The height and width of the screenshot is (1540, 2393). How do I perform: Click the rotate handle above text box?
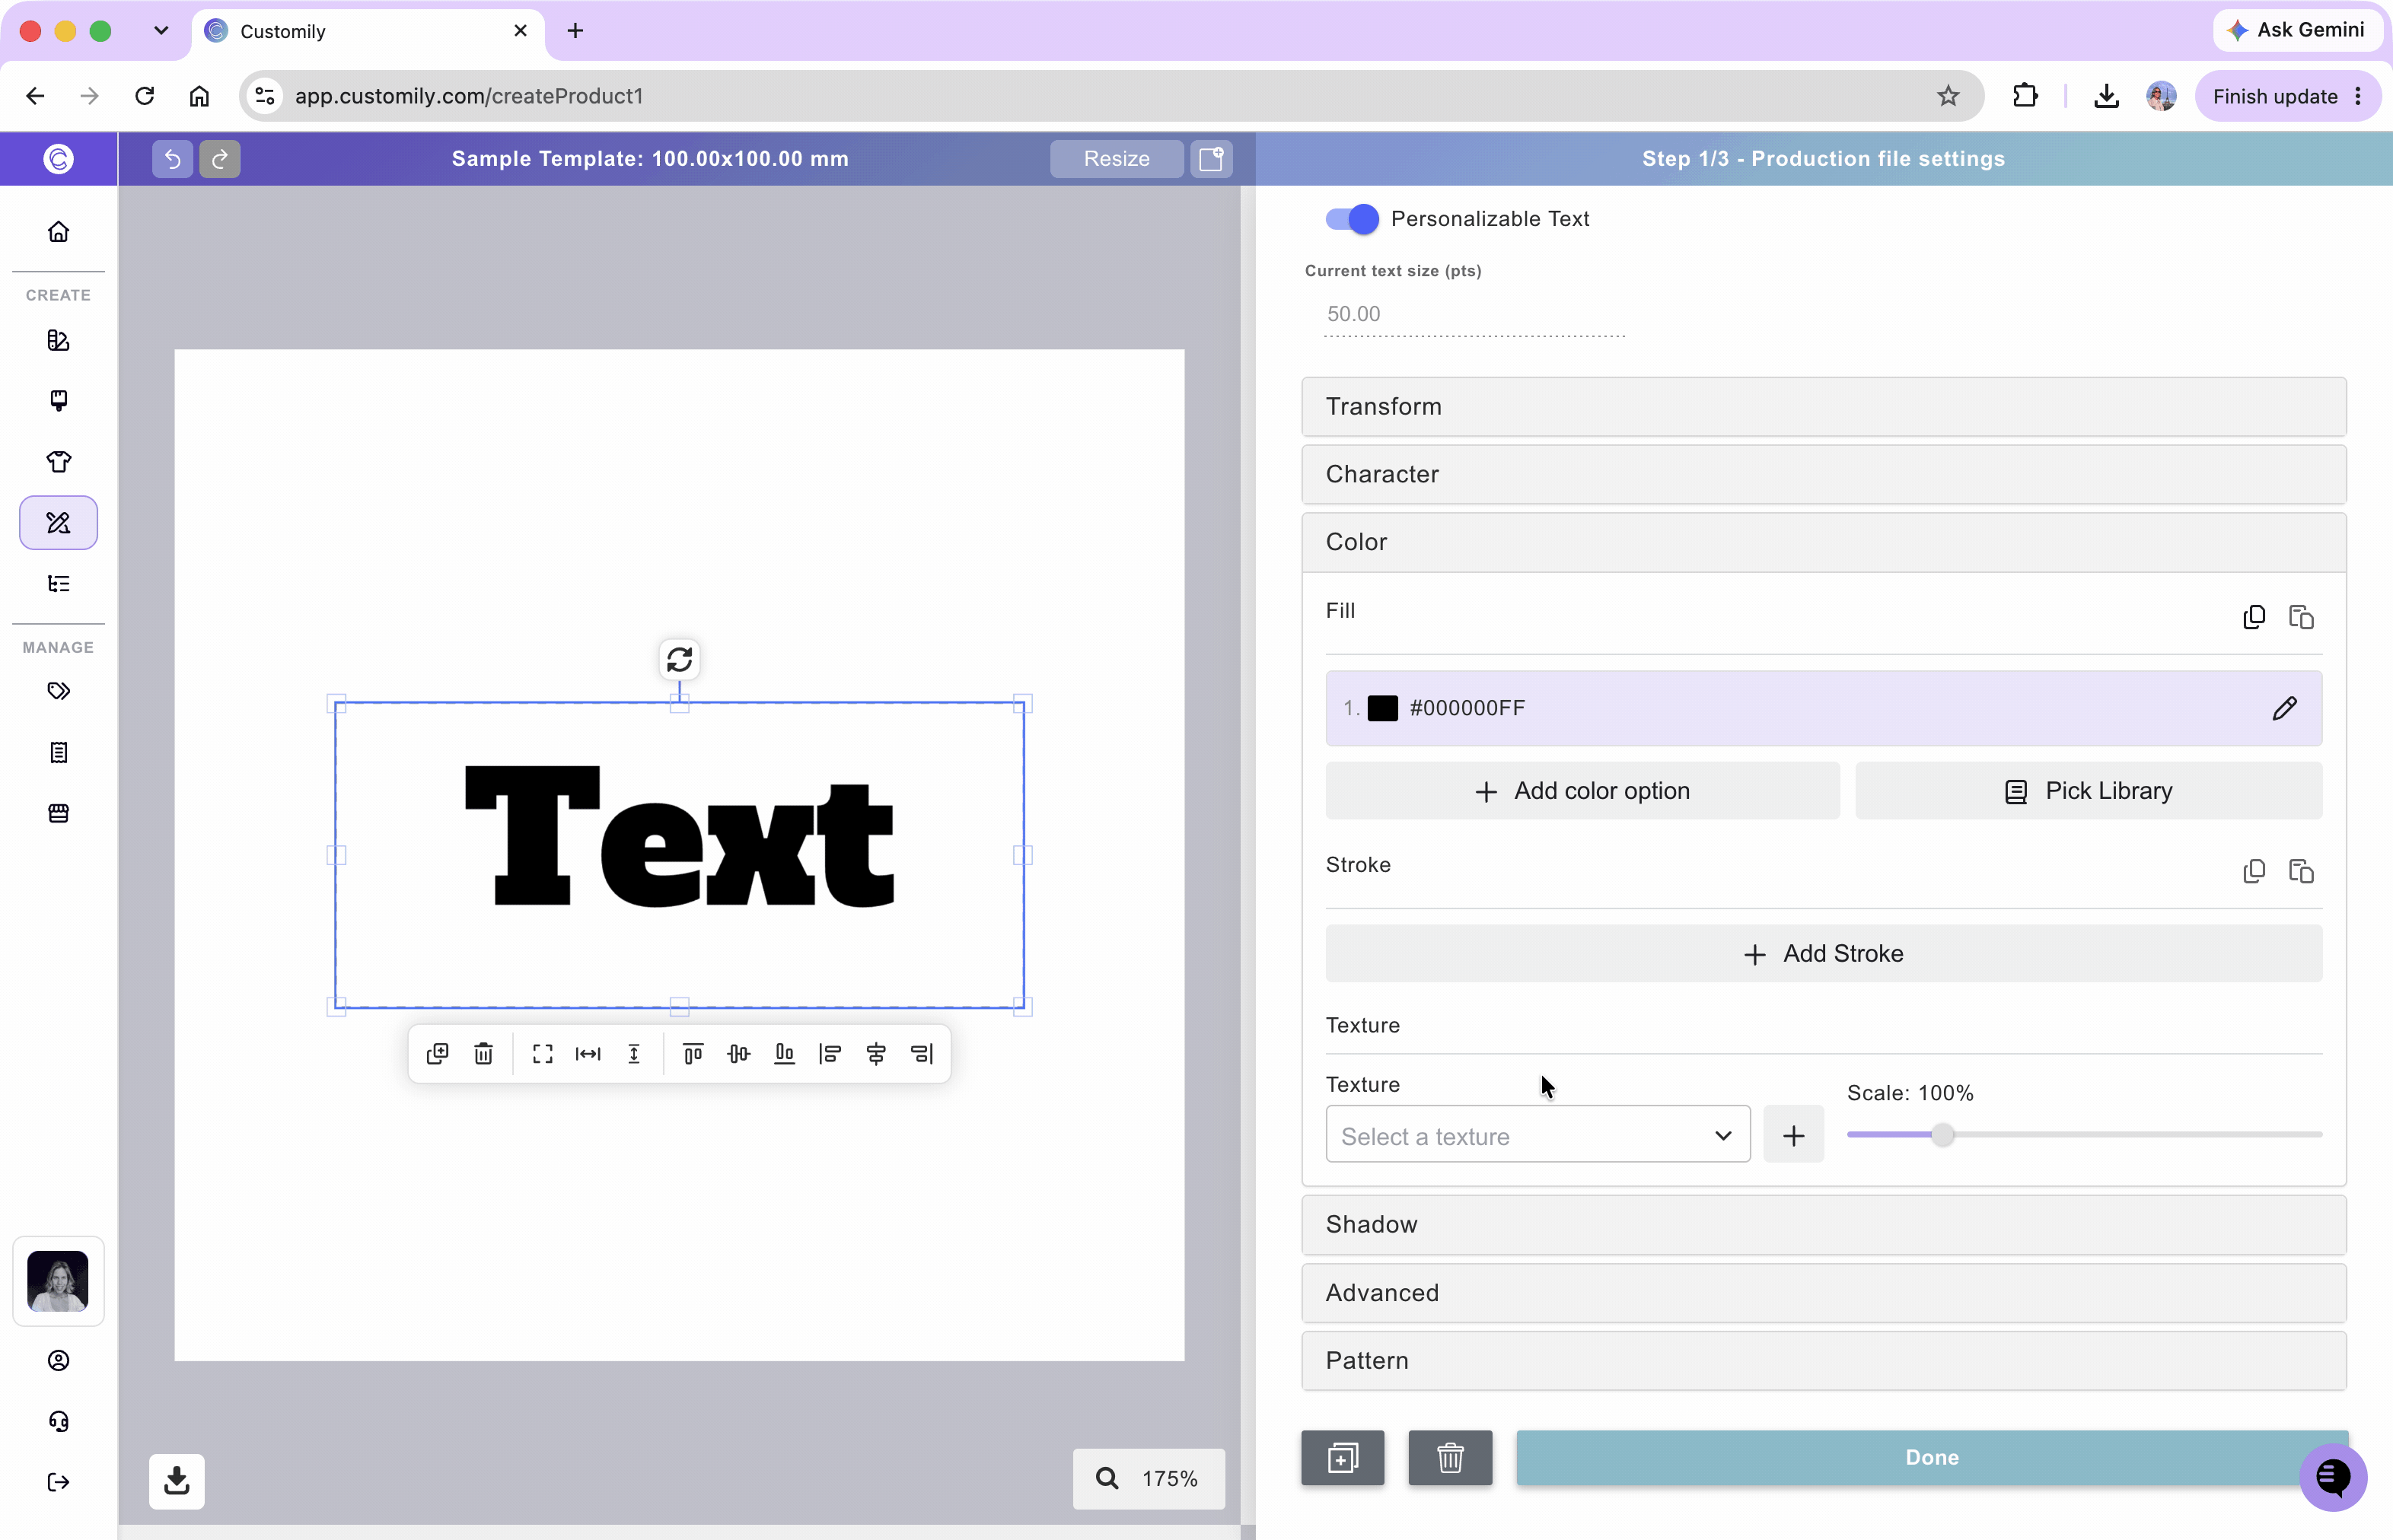pyautogui.click(x=679, y=660)
